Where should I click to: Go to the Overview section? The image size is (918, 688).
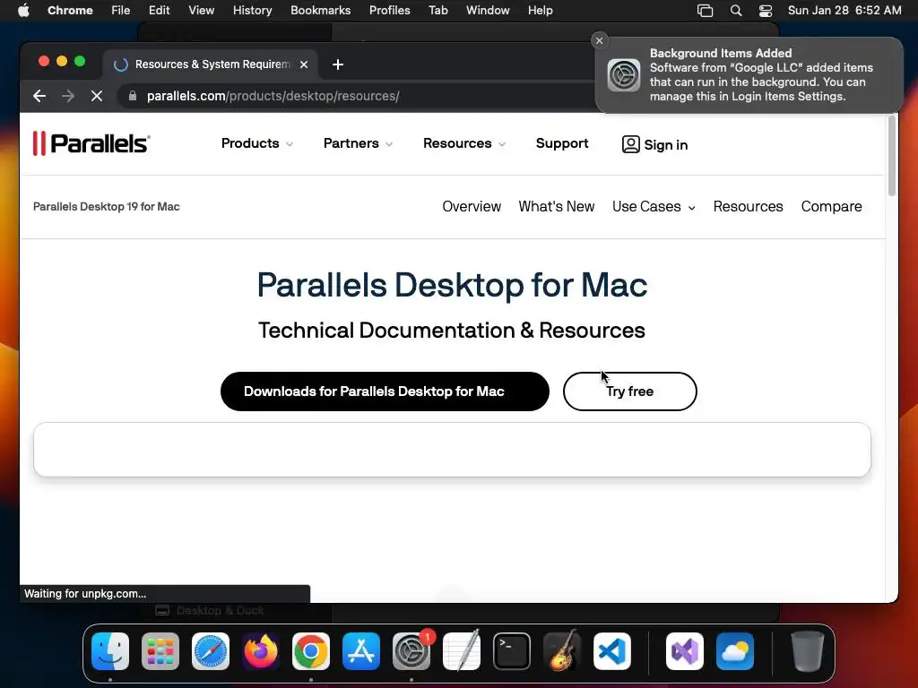(x=472, y=207)
